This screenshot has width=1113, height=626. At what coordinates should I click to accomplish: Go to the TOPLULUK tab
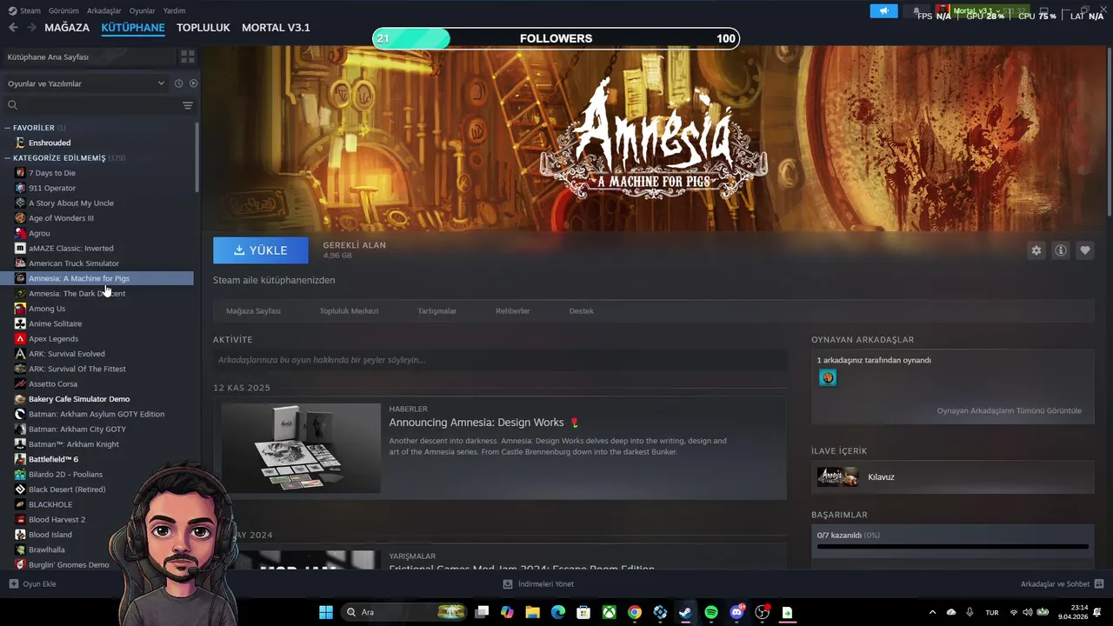(203, 28)
